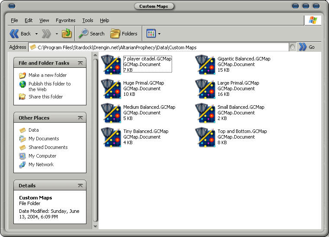329x237 pixels.
Task: Click the sidebar scrollbar down arrow
Action: [x=95, y=226]
